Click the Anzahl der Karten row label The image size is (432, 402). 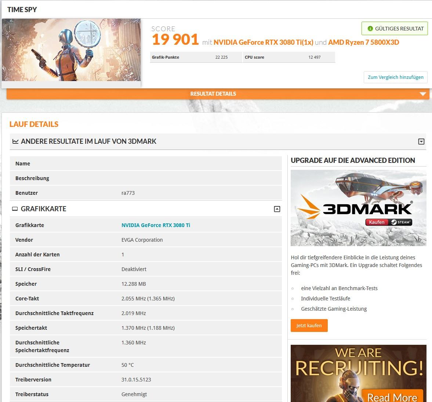coord(37,255)
